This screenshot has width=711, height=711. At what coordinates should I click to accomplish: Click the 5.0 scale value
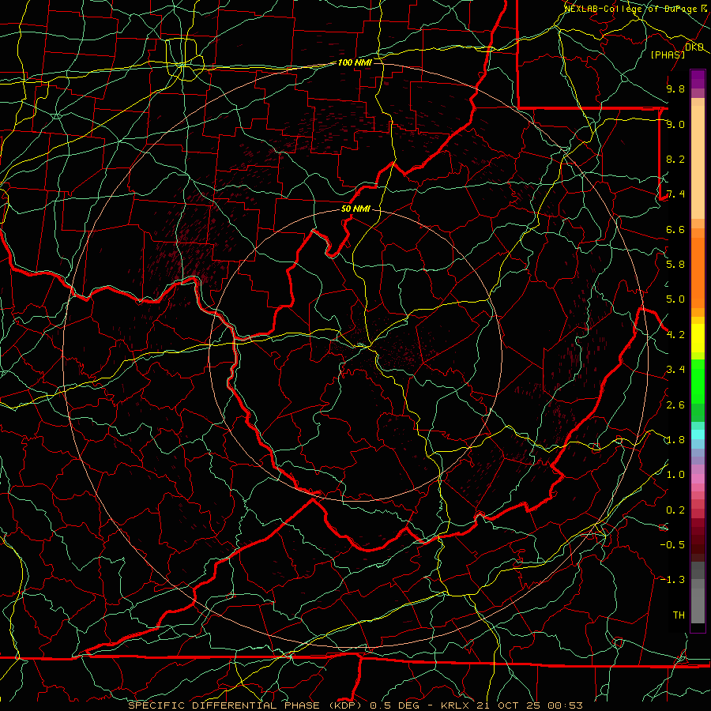675,299
